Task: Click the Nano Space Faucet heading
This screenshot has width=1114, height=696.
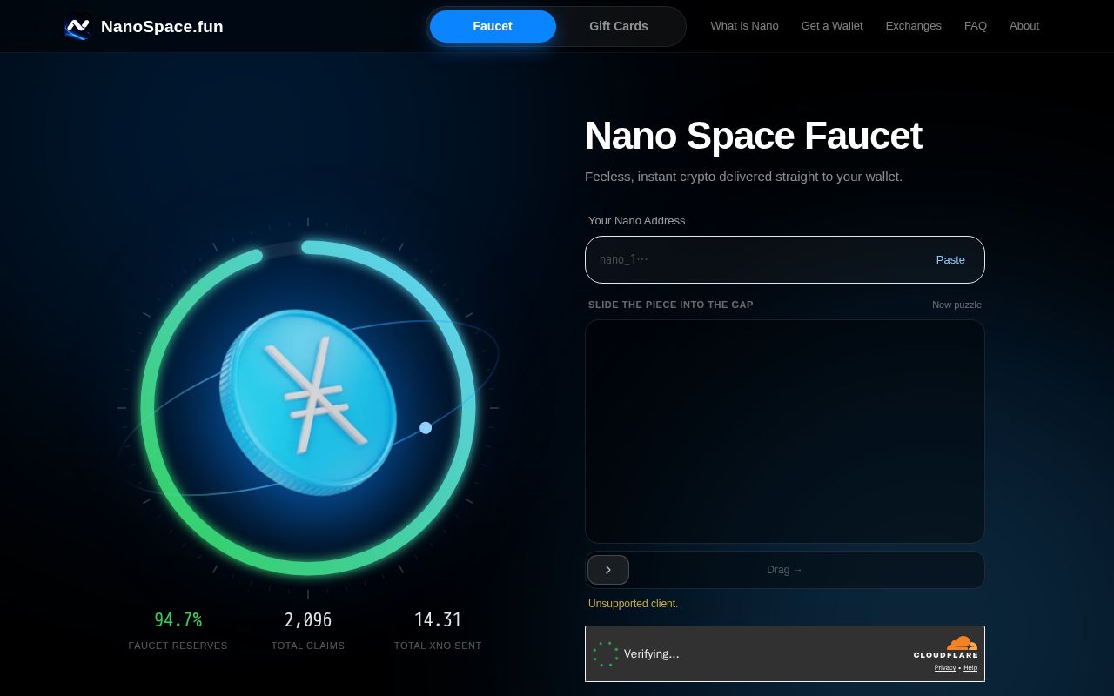Action: coord(754,136)
